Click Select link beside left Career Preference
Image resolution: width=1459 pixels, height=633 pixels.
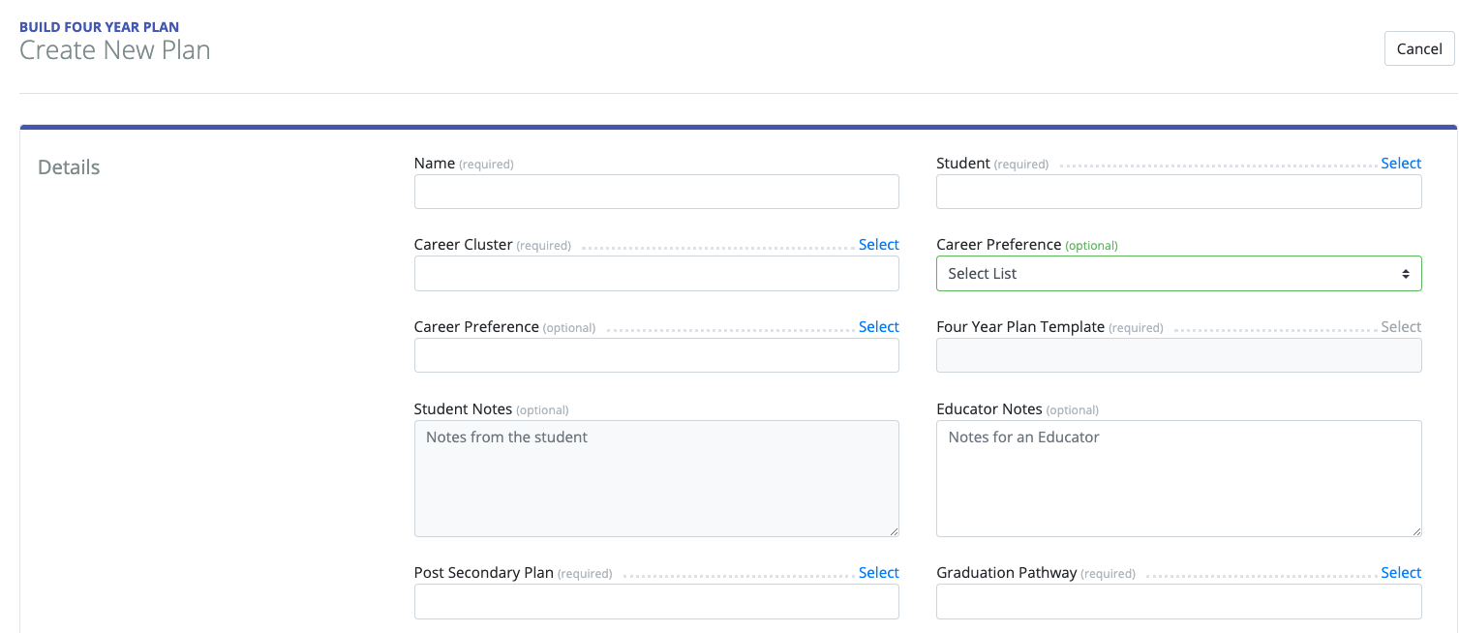click(878, 327)
